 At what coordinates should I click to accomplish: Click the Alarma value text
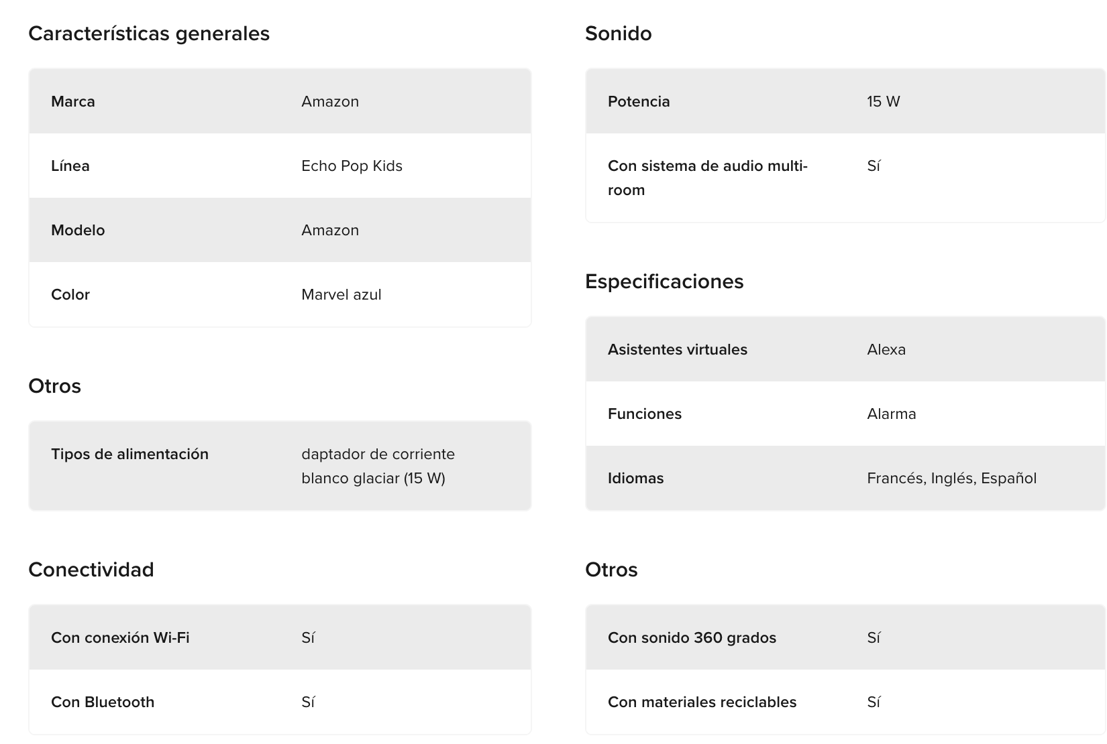pos(891,414)
